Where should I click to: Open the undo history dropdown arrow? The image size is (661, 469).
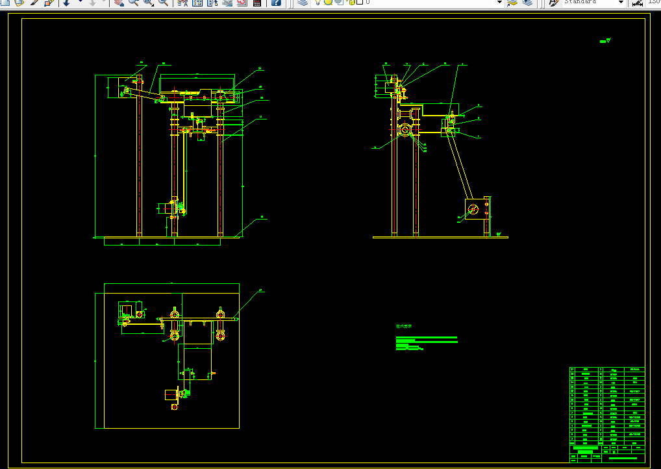[x=79, y=2]
